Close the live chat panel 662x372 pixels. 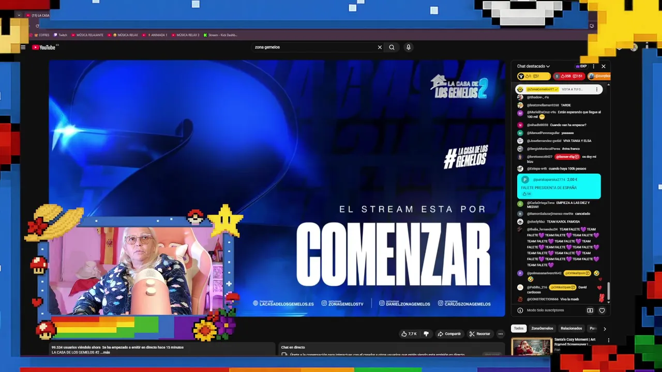click(x=603, y=66)
